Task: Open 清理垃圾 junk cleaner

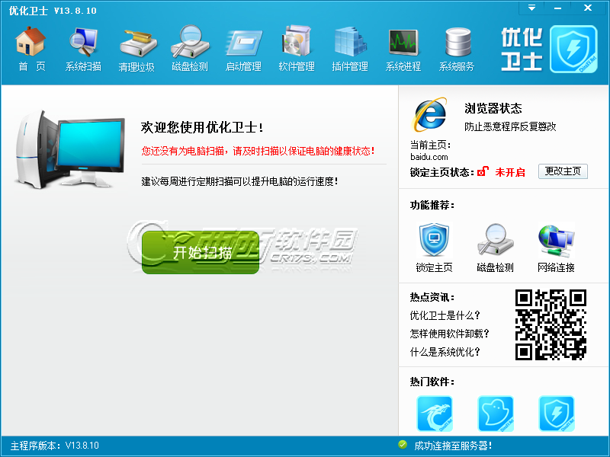Action: point(136,49)
